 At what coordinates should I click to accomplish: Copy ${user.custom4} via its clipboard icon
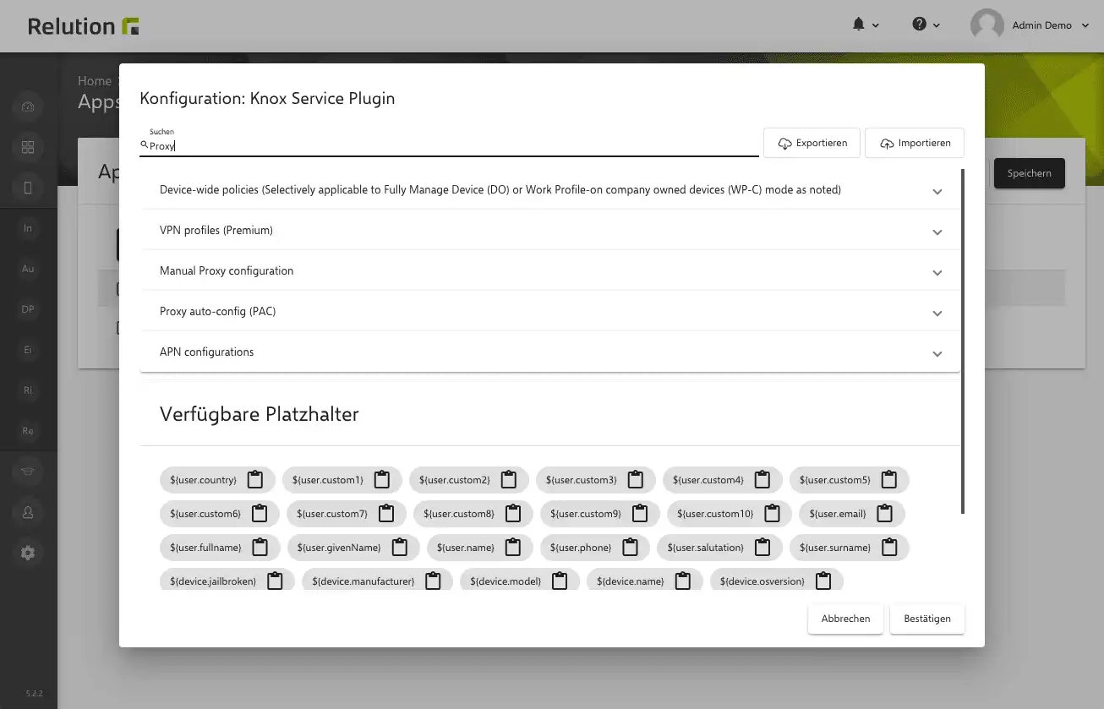tap(762, 480)
